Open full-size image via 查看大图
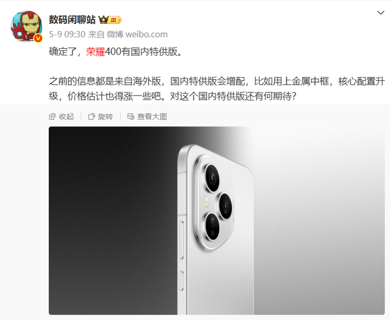 (x=147, y=116)
